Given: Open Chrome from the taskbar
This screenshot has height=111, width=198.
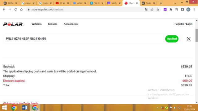Looking at the screenshot, I should (x=14, y=108).
